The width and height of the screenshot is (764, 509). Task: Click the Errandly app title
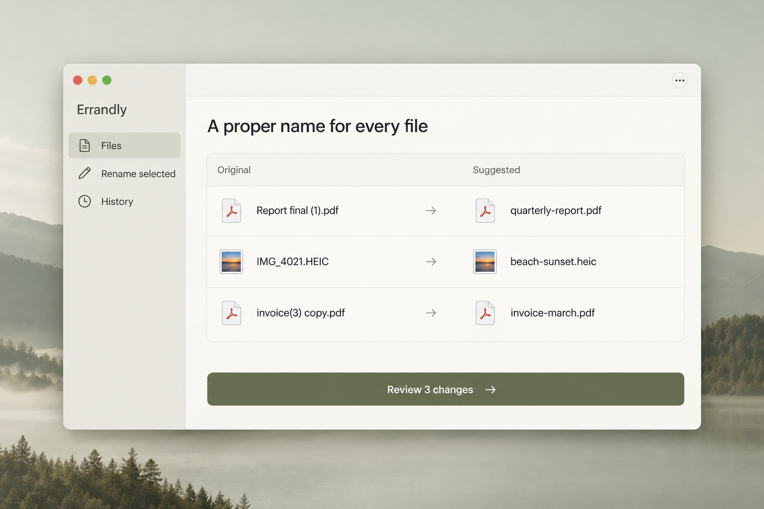pyautogui.click(x=102, y=109)
